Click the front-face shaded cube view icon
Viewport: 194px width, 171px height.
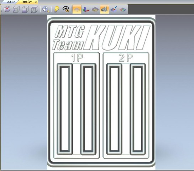point(25,9)
